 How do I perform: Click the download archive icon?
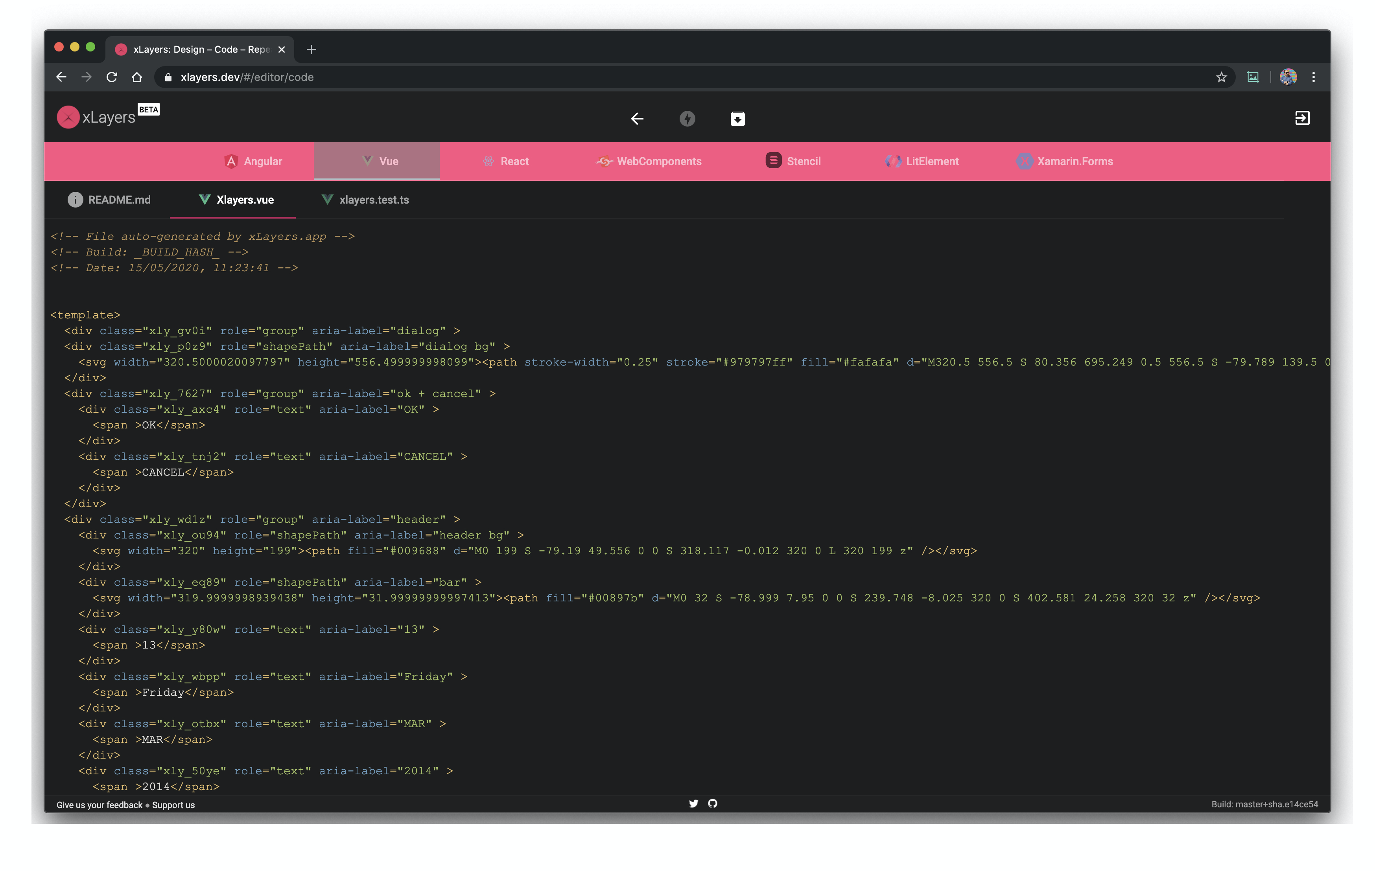pos(737,119)
